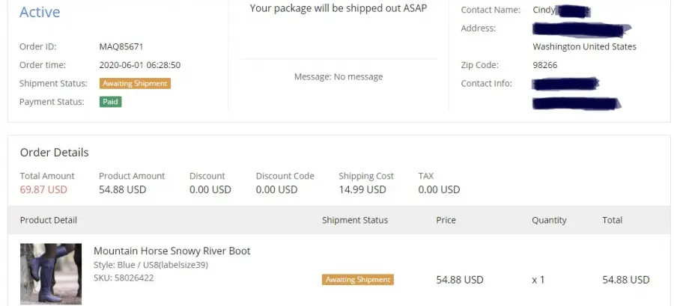674x306 pixels.
Task: Select the total amount 69.87 USD
Action: point(43,189)
